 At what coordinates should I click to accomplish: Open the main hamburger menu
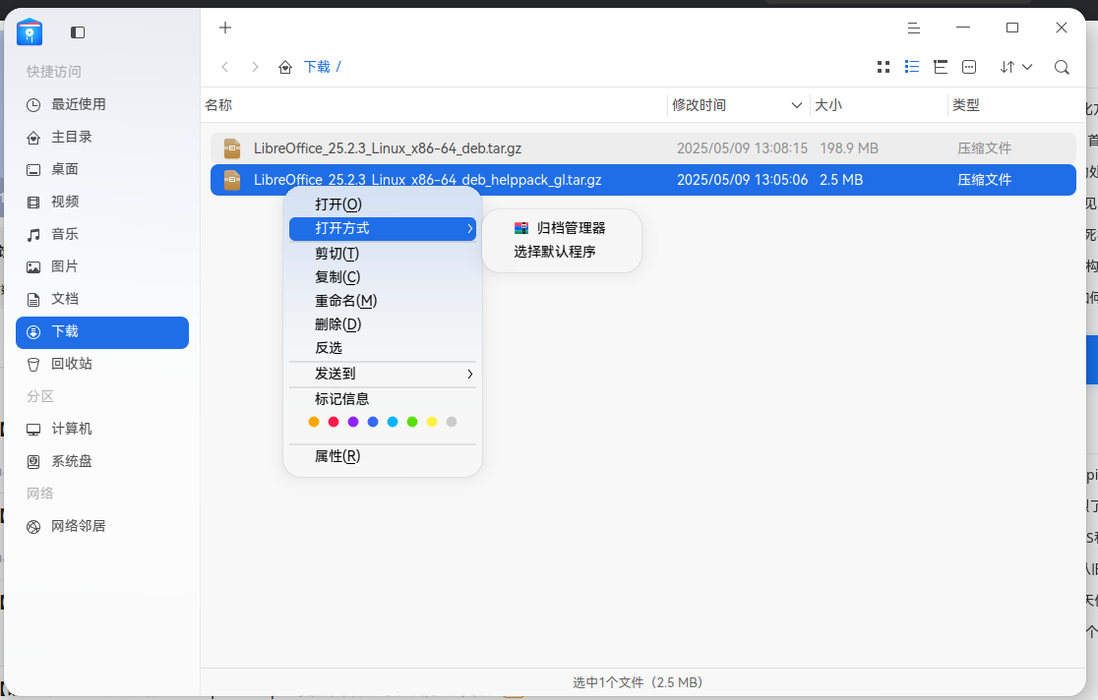point(914,28)
